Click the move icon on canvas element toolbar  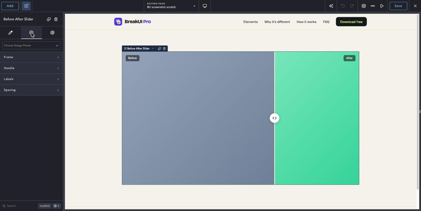tap(125, 48)
